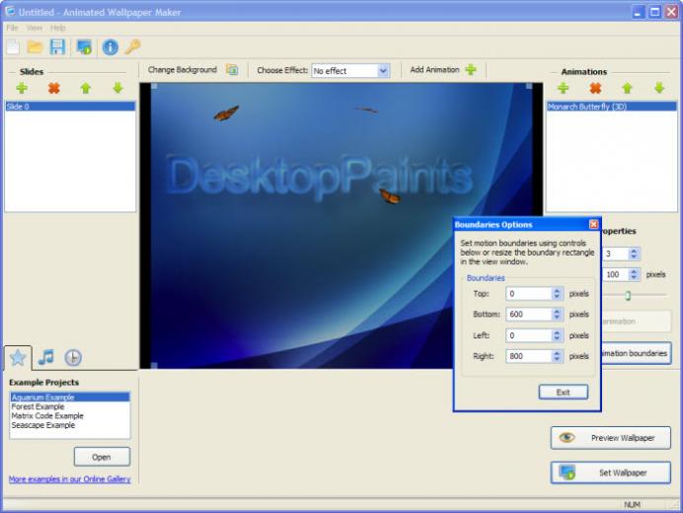This screenshot has width=683, height=513.
Task: Click the Change Background image icon
Action: [x=232, y=70]
